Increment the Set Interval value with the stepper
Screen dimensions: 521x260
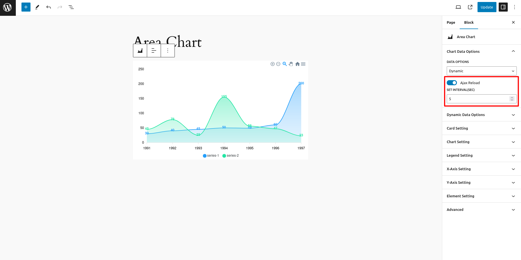pos(512,97)
